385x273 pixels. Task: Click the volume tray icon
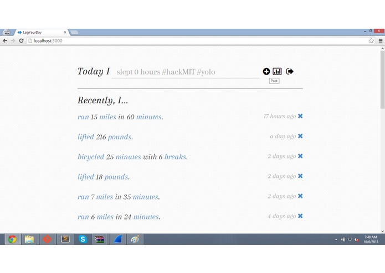pyautogui.click(x=357, y=239)
